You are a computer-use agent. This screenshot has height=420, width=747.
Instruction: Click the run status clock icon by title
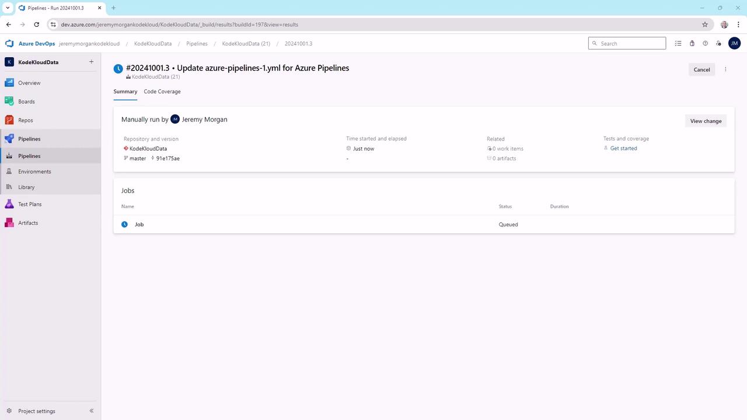(118, 69)
